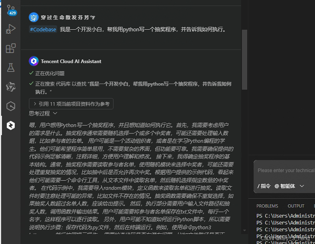Open Run and Debug view

coord(11,29)
